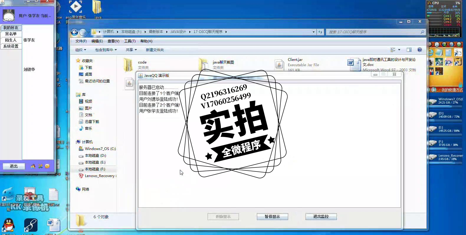Click the 开始显示 button

tap(223, 216)
